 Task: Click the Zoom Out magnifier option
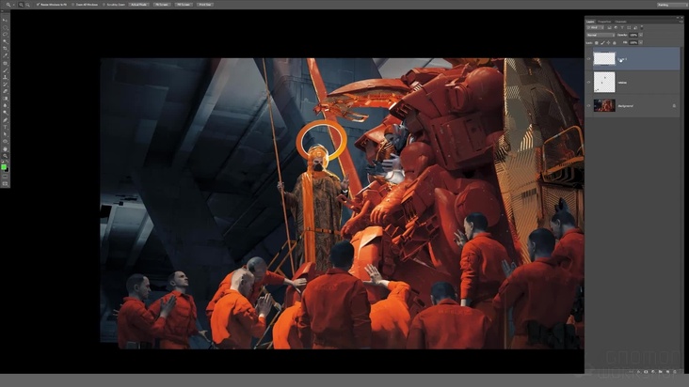[27, 5]
